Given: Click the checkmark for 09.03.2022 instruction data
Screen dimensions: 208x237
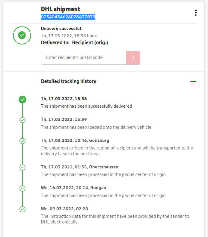Looking at the screenshot, I should 22,209.
